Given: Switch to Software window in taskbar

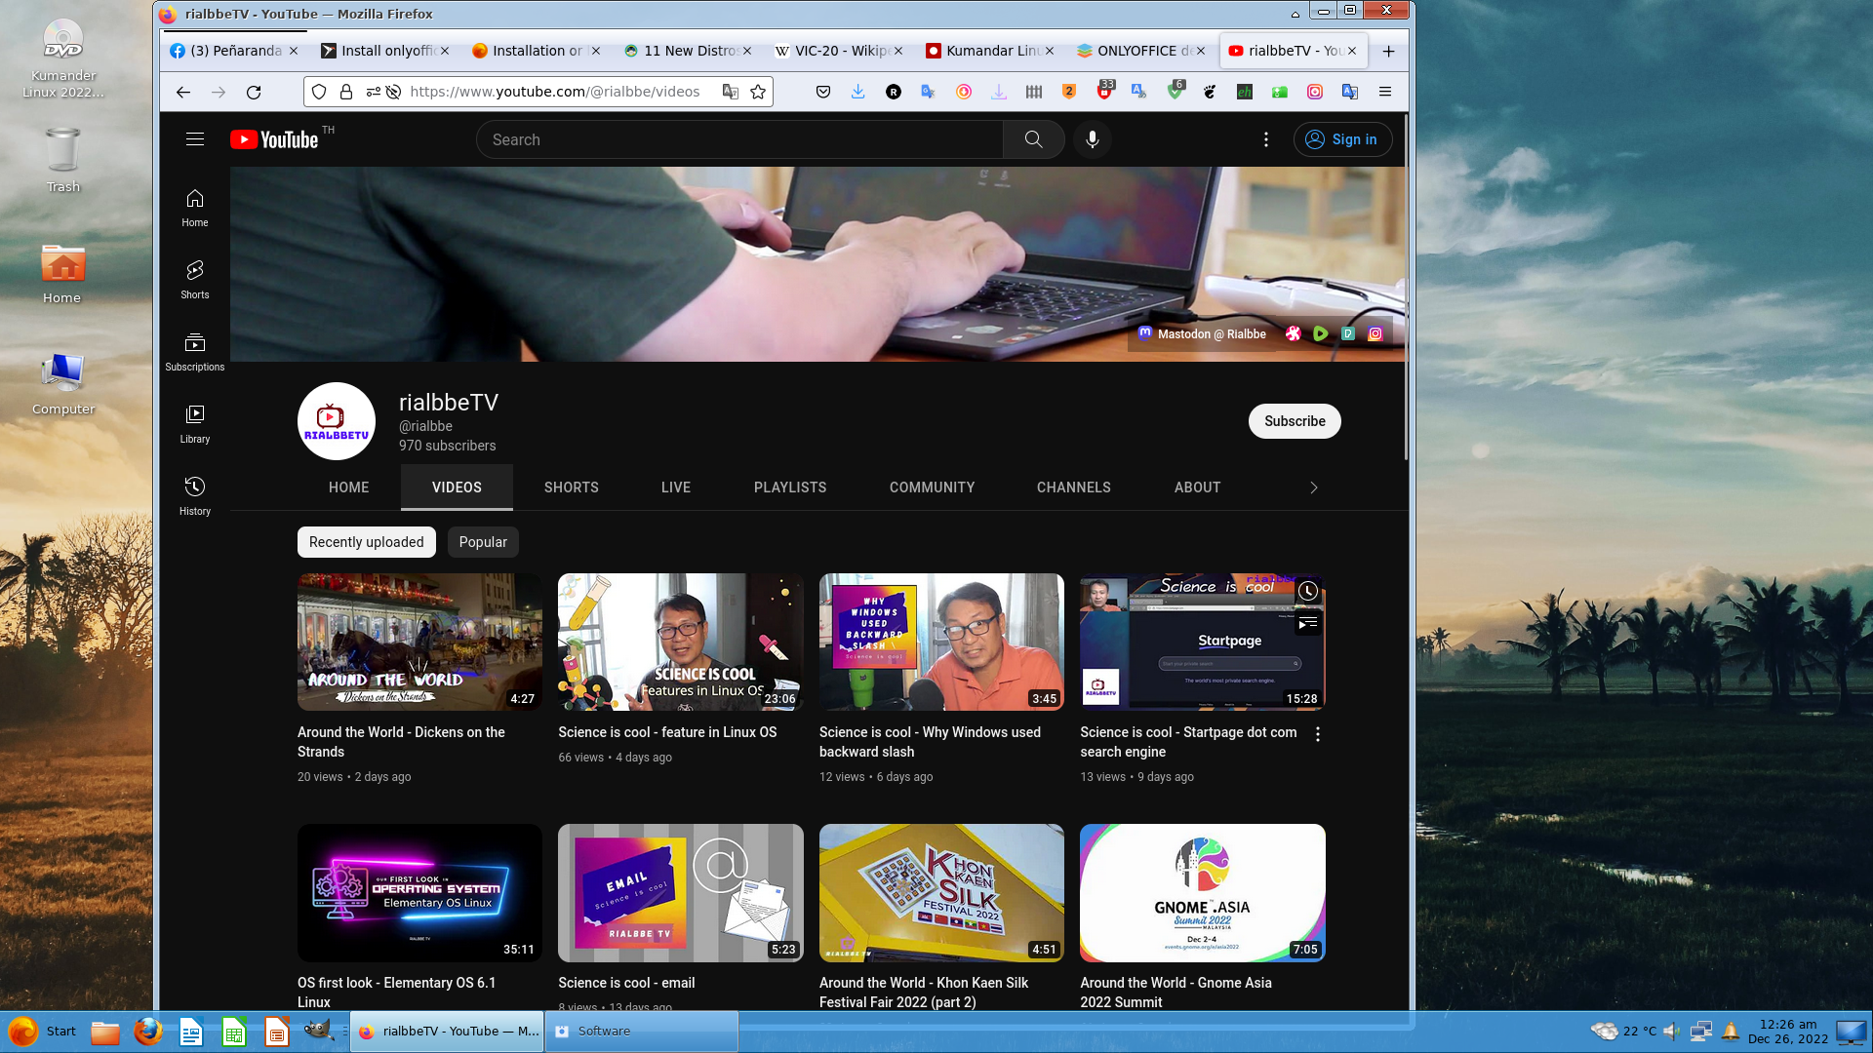Looking at the screenshot, I should (642, 1031).
